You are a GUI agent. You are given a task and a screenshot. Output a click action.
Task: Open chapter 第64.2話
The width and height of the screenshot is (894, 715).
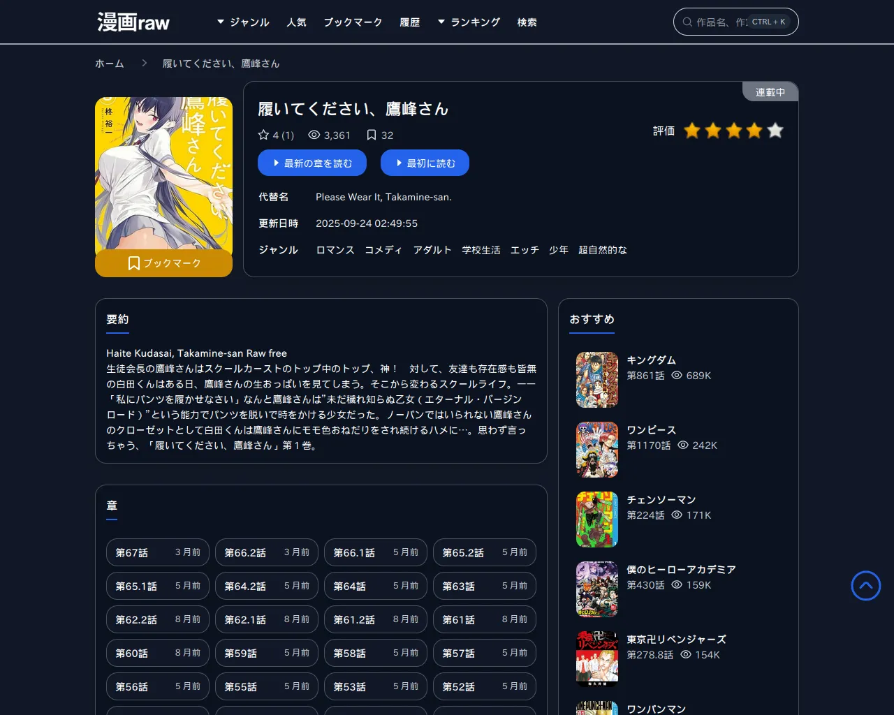pyautogui.click(x=267, y=586)
